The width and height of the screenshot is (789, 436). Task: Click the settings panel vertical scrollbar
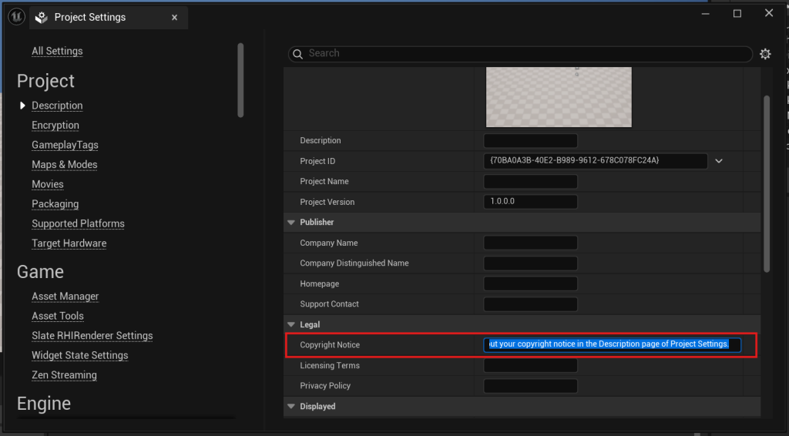click(x=767, y=183)
